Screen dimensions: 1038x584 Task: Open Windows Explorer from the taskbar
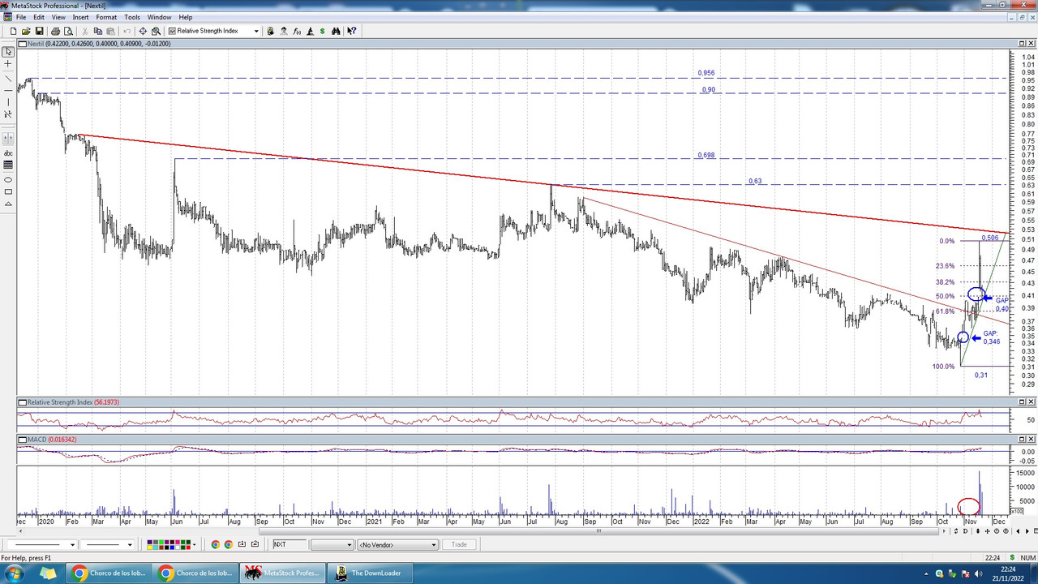pos(48,573)
